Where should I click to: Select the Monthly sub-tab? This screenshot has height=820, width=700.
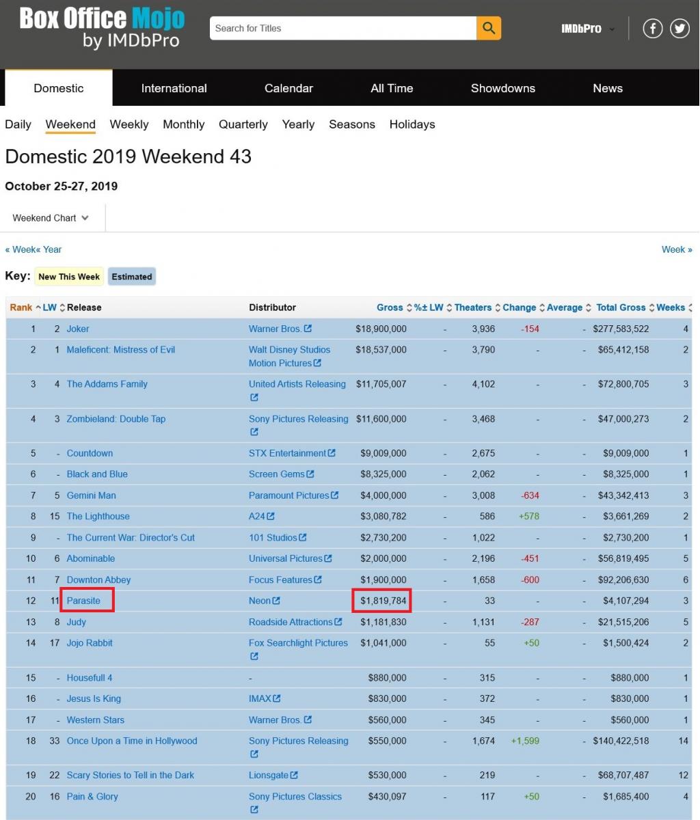point(184,124)
